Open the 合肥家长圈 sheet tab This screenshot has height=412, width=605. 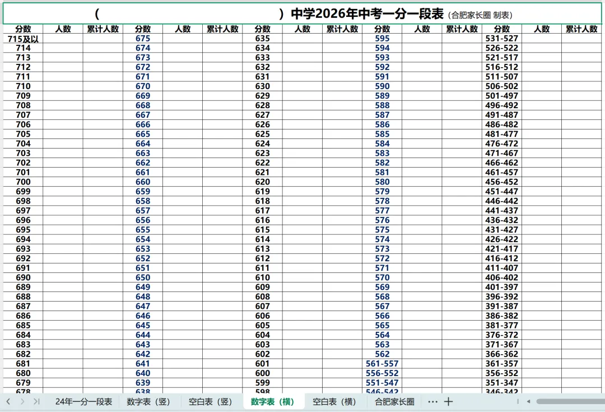tap(394, 401)
